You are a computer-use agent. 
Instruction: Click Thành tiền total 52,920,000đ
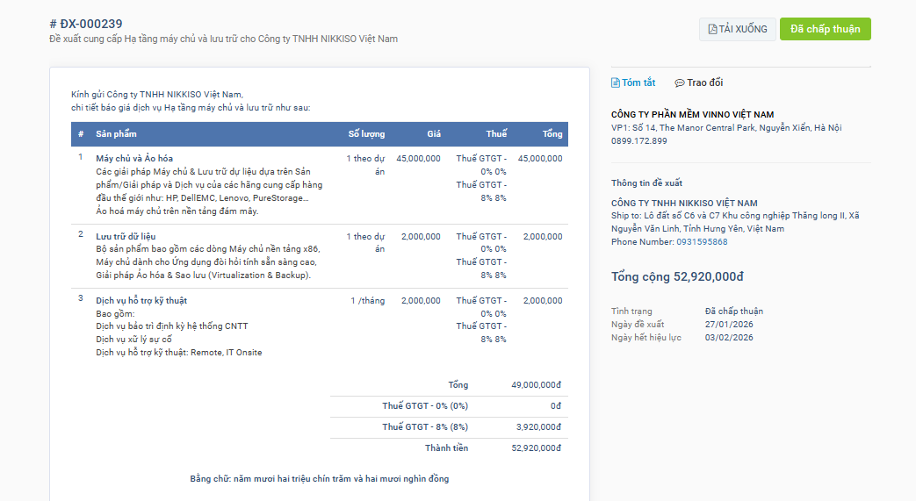[536, 447]
